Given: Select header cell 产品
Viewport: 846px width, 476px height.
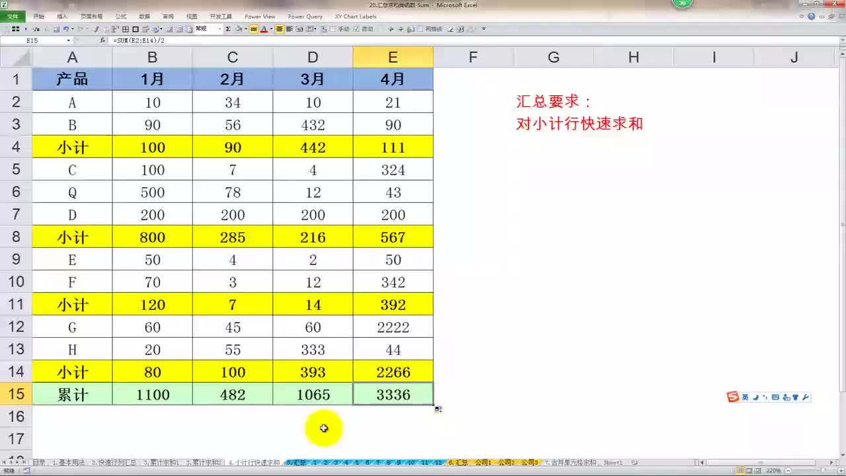Looking at the screenshot, I should click(x=72, y=79).
